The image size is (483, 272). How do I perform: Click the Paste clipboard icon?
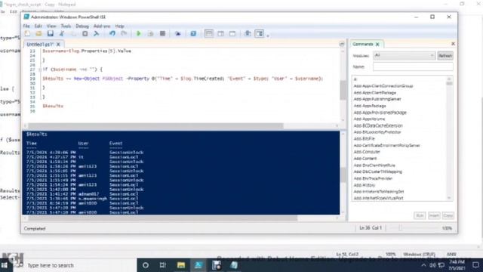[85, 33]
